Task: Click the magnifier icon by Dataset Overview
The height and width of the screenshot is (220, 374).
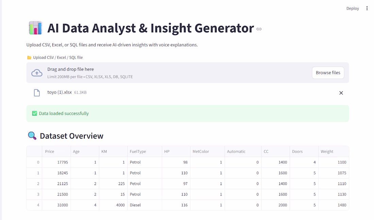Action: coord(32,136)
